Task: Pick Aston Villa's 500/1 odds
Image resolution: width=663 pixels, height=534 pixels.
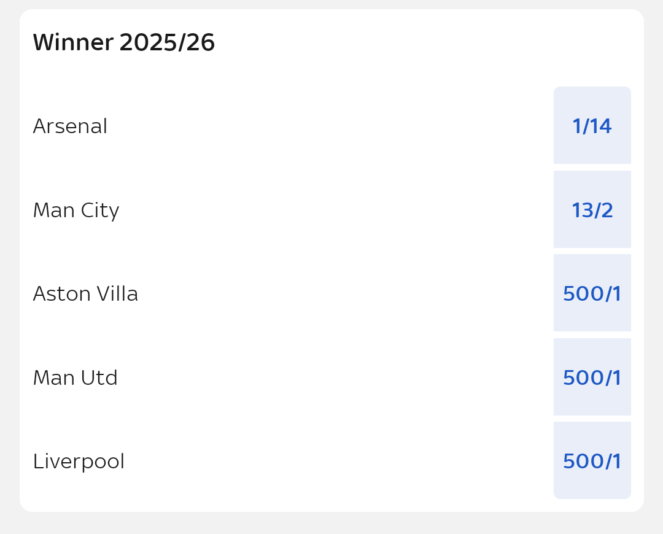Action: [x=592, y=293]
